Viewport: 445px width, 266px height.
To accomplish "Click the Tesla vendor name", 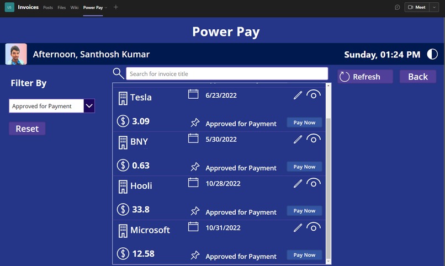I will click(141, 98).
